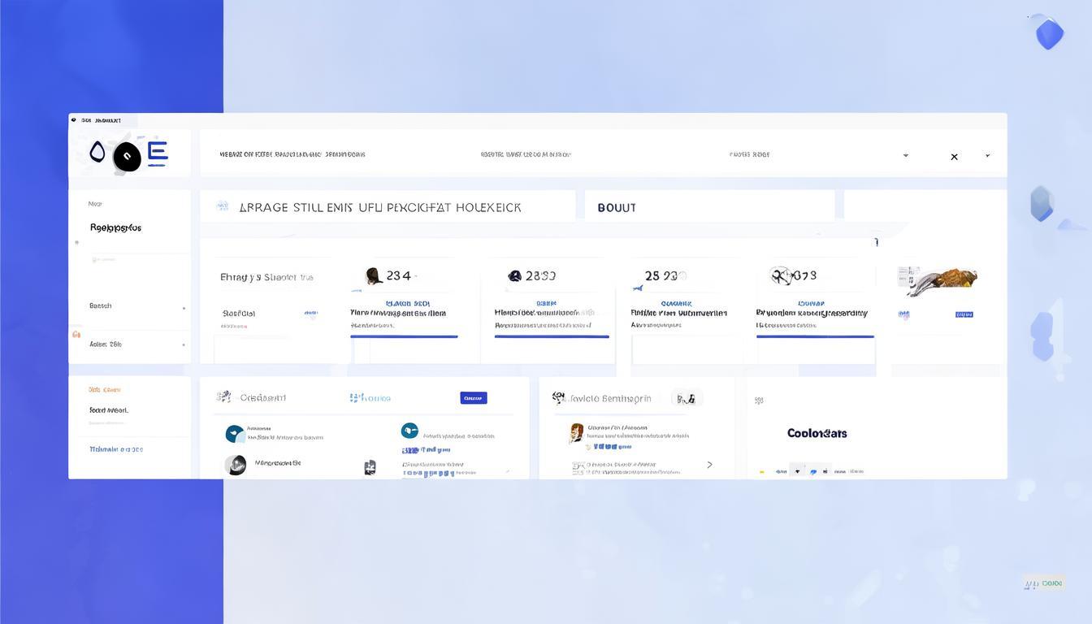Viewport: 1092px width, 624px height.
Task: Click the bird thumbnail image
Action: pyautogui.click(x=941, y=279)
